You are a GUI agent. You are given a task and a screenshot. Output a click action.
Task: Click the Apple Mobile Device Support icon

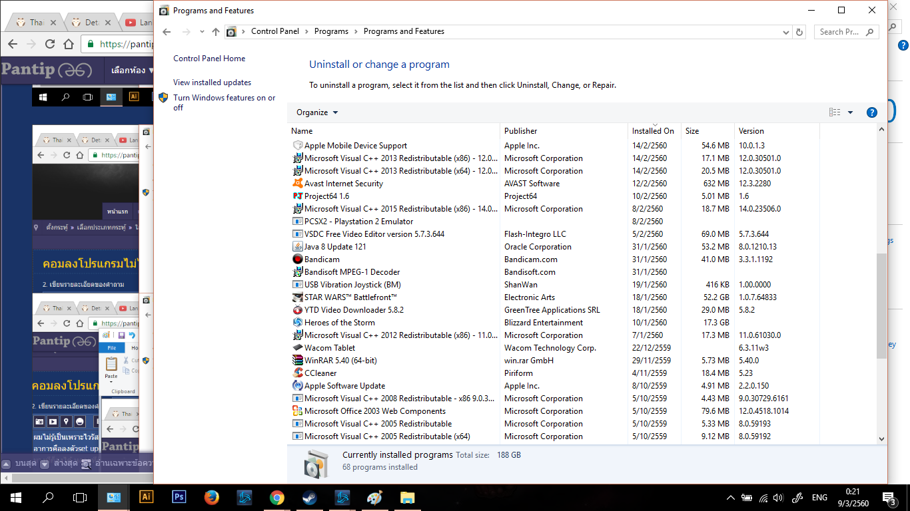[298, 146]
